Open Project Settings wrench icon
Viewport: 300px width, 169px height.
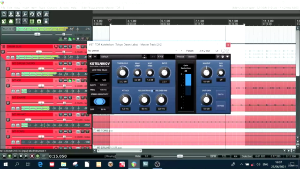point(25,14)
